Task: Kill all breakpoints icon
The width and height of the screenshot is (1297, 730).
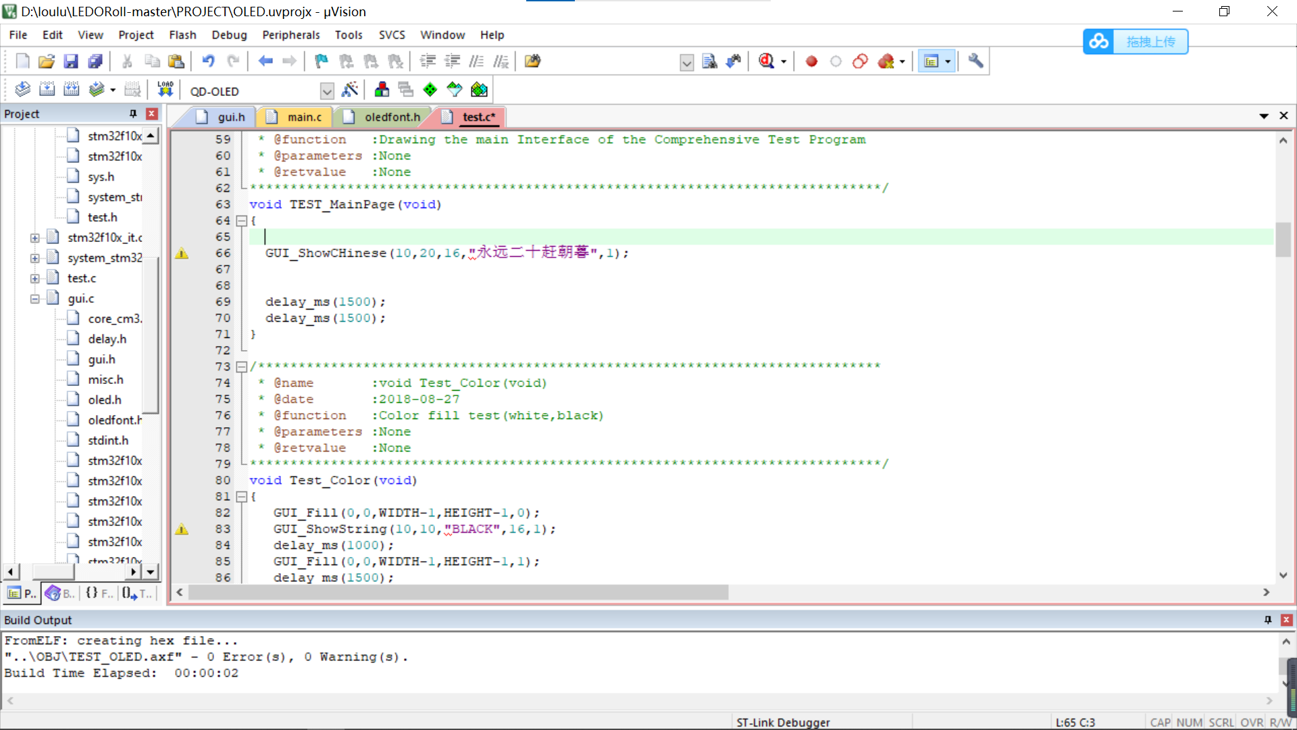Action: coord(886,62)
